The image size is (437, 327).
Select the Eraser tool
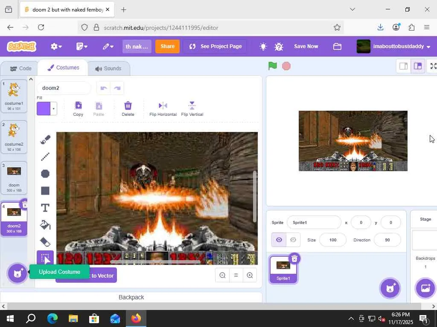(45, 242)
